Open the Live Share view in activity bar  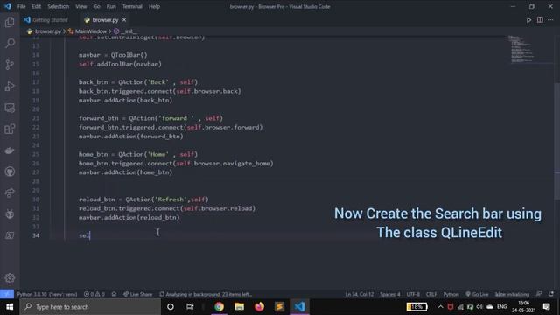tap(10, 192)
